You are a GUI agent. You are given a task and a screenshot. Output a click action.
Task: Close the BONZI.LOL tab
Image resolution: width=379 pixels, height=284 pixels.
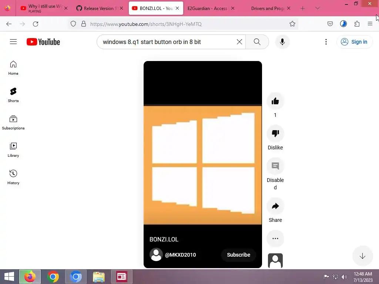177,8
